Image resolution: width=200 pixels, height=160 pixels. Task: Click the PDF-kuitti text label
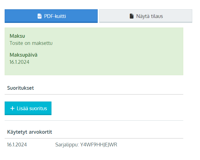coord(55,16)
